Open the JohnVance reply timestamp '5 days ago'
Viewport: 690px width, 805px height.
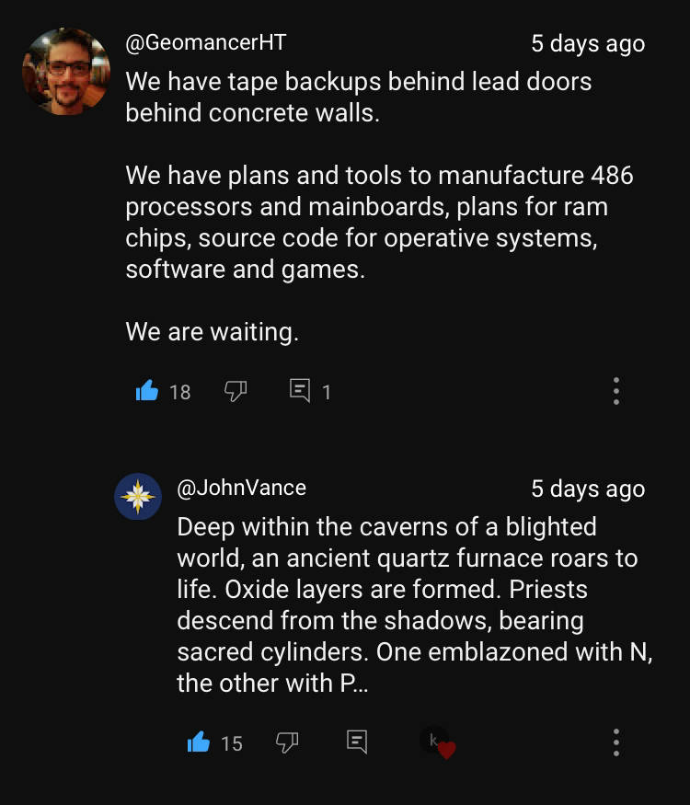[589, 489]
